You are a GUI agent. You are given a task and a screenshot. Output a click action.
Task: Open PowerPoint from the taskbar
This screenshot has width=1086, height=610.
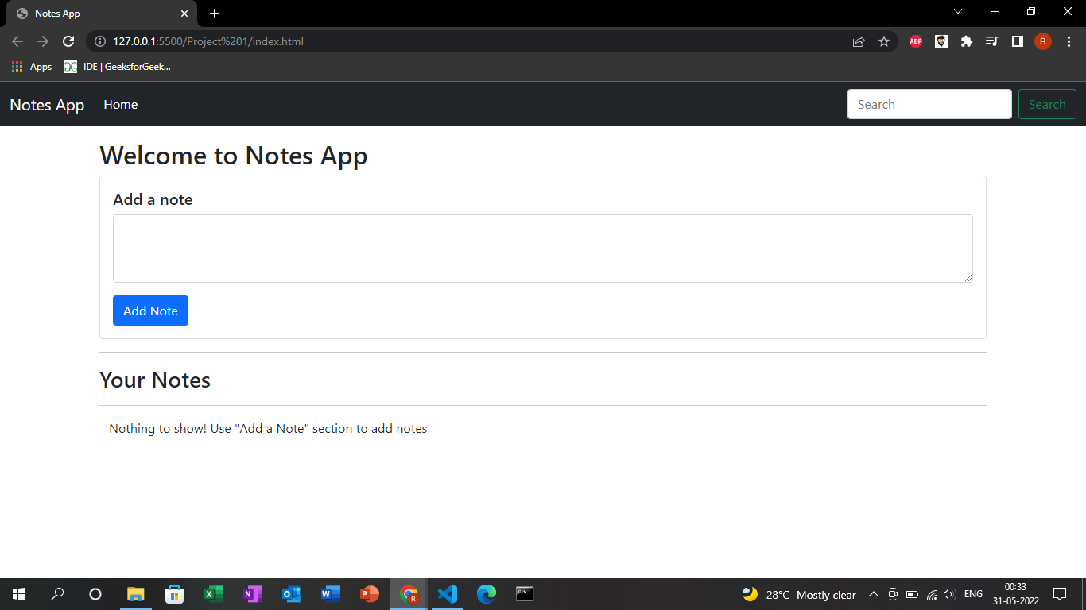[370, 594]
